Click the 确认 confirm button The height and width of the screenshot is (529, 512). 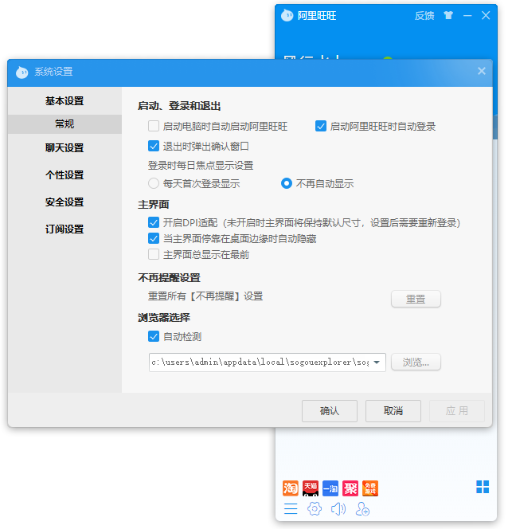(x=330, y=411)
